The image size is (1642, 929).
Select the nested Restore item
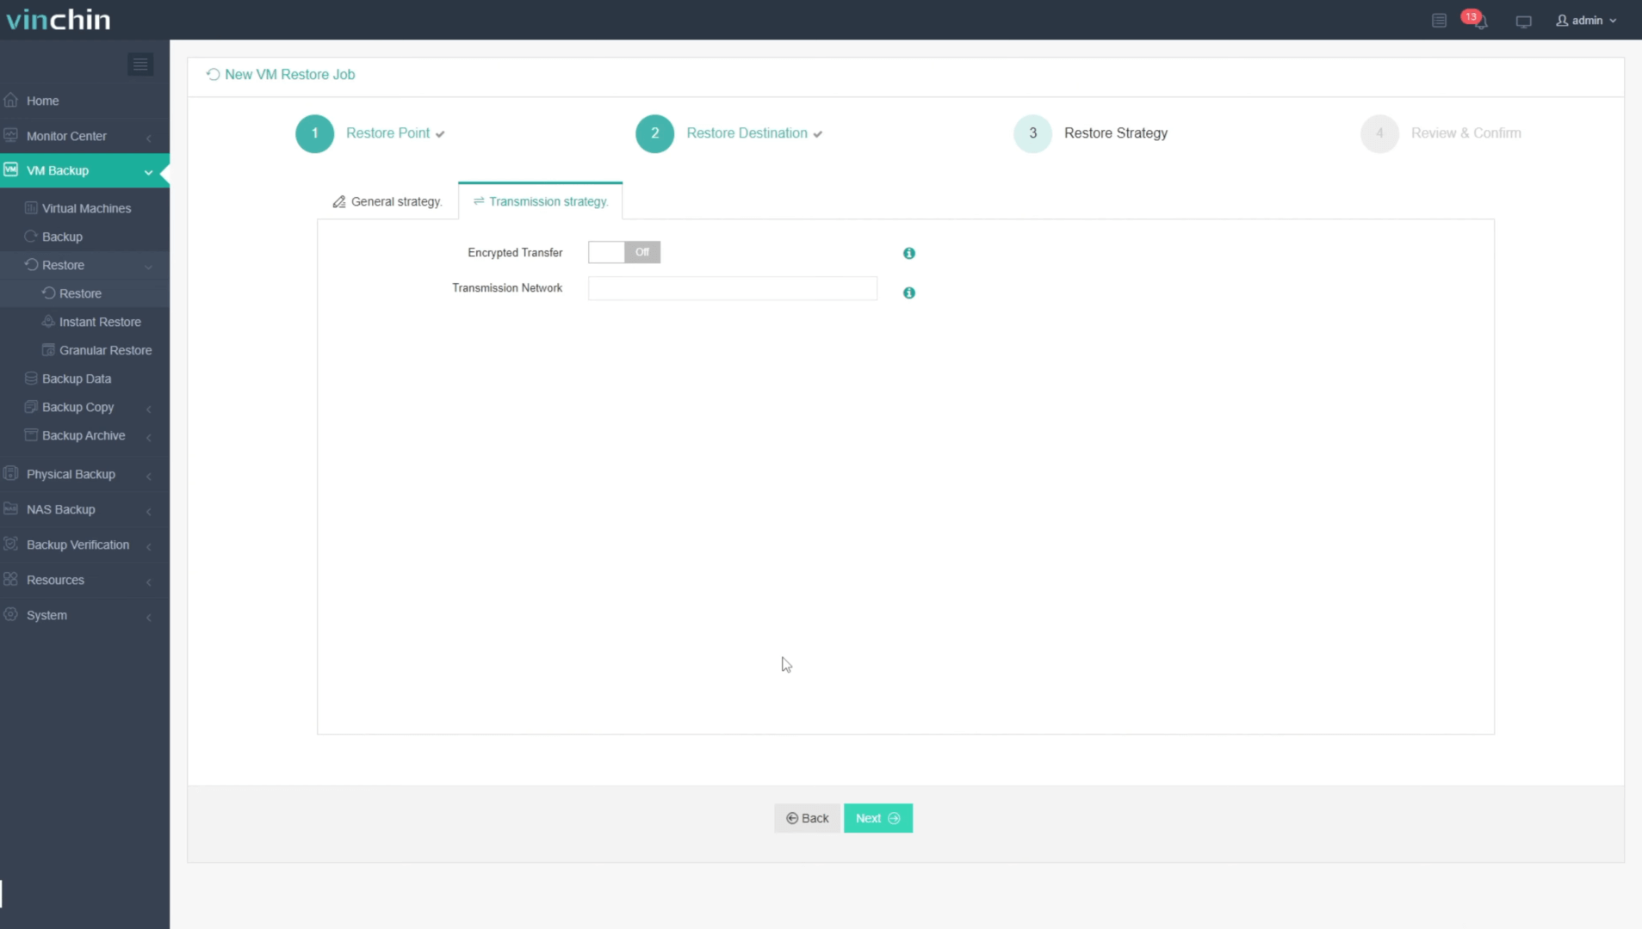(80, 293)
